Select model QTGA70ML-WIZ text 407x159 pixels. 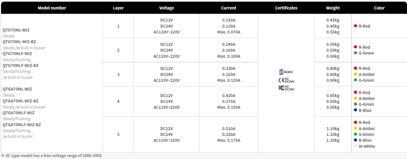(17, 89)
